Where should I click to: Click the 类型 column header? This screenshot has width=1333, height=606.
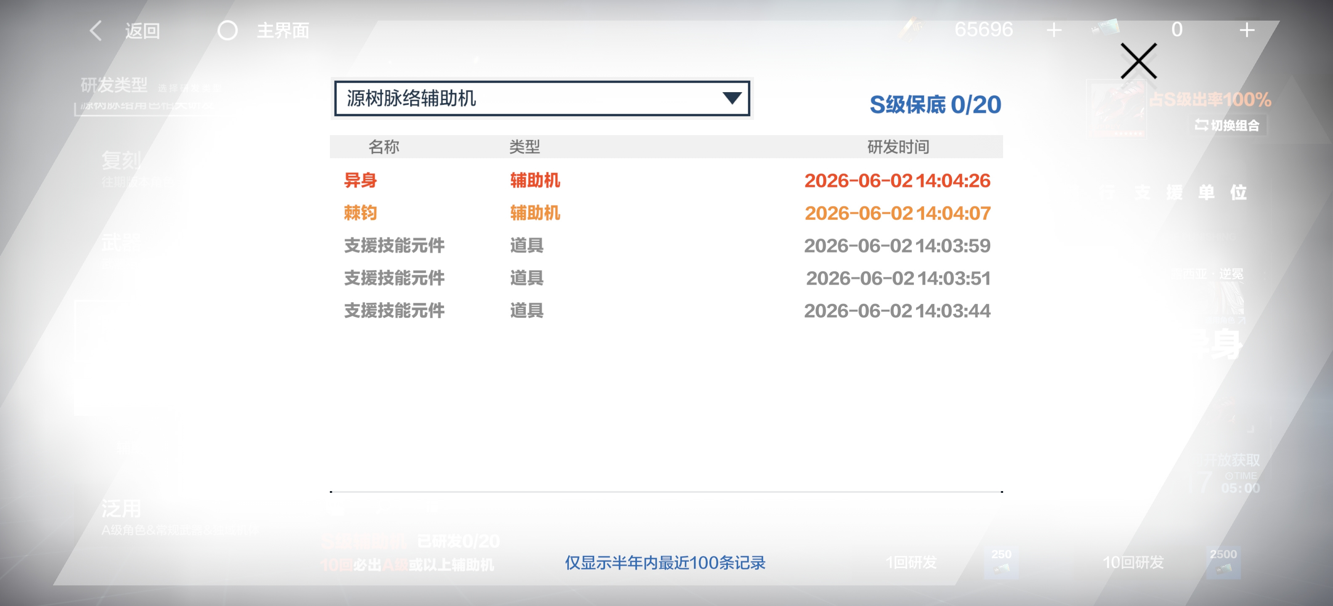pos(524,147)
